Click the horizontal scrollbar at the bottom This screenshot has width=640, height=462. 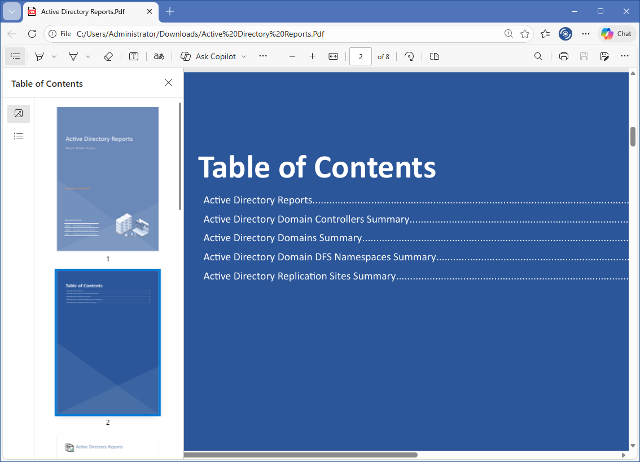[301, 455]
